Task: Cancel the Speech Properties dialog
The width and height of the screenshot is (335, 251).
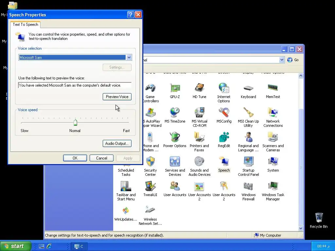Action: coord(101,158)
